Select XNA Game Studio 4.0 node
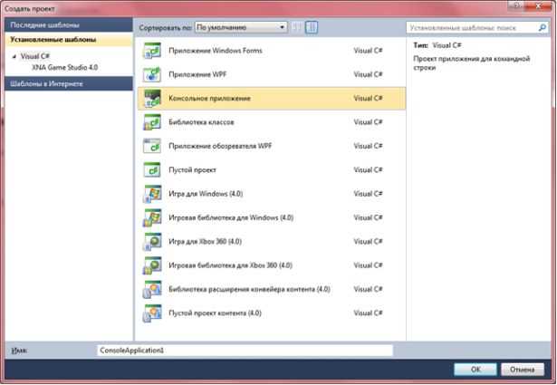 pos(64,67)
